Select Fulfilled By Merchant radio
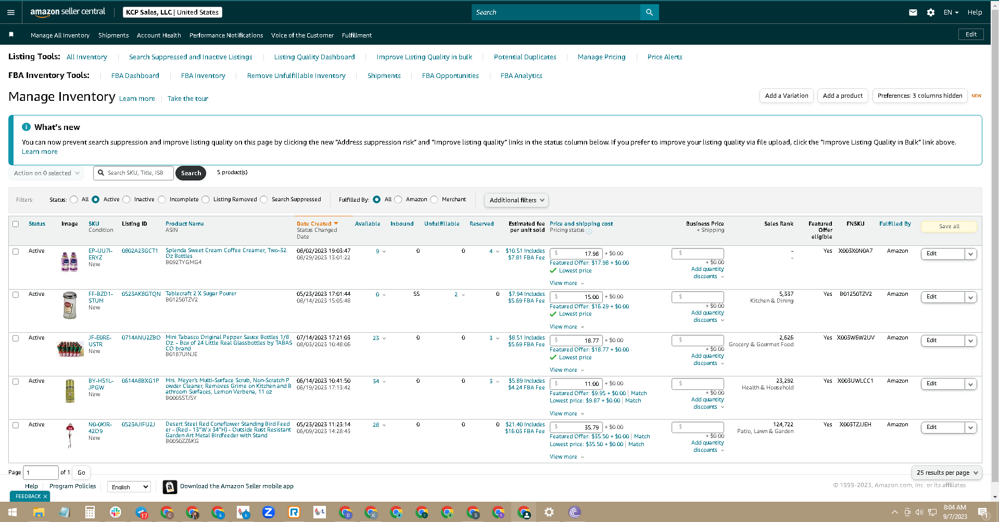The height and width of the screenshot is (522, 999). click(x=434, y=200)
